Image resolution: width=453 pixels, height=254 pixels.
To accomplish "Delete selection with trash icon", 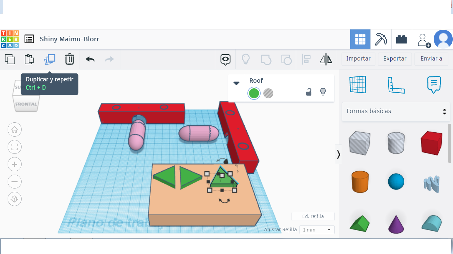I will point(69,59).
